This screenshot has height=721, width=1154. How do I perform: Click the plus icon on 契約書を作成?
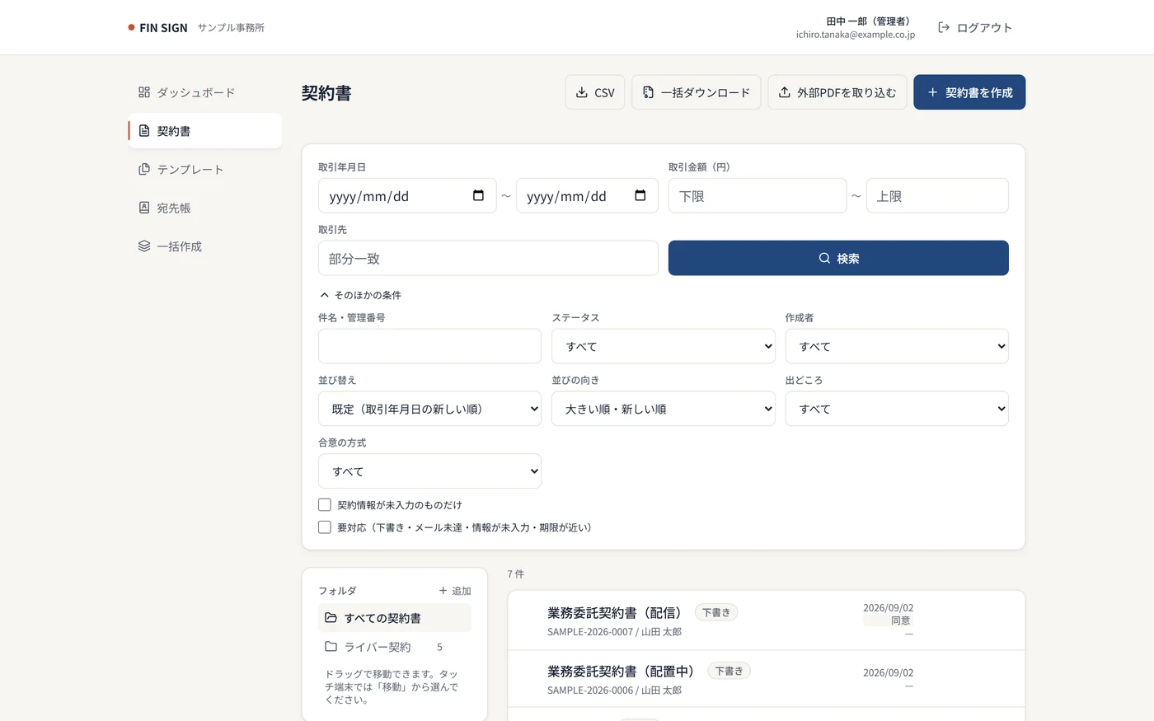932,92
